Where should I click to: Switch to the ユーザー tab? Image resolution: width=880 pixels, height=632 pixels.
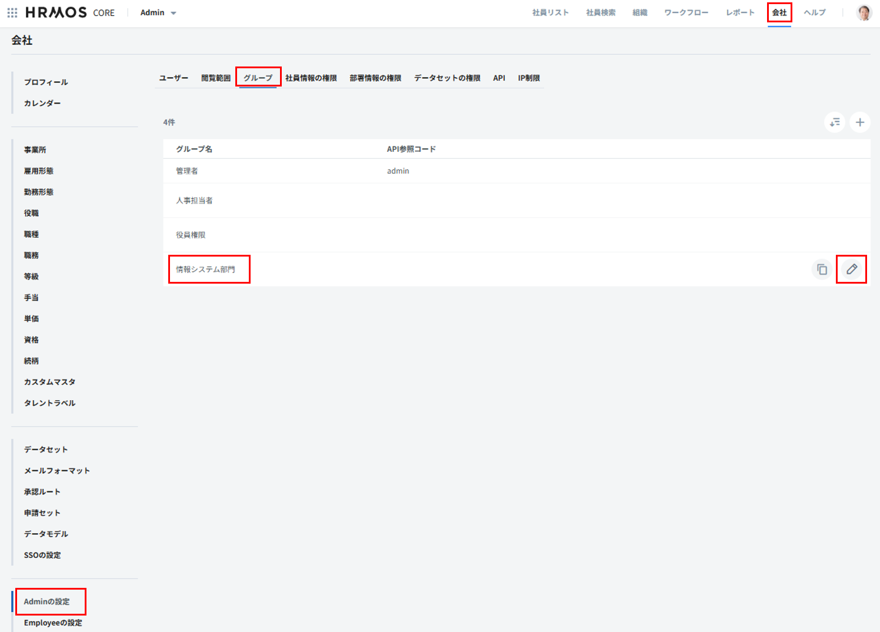pyautogui.click(x=174, y=78)
